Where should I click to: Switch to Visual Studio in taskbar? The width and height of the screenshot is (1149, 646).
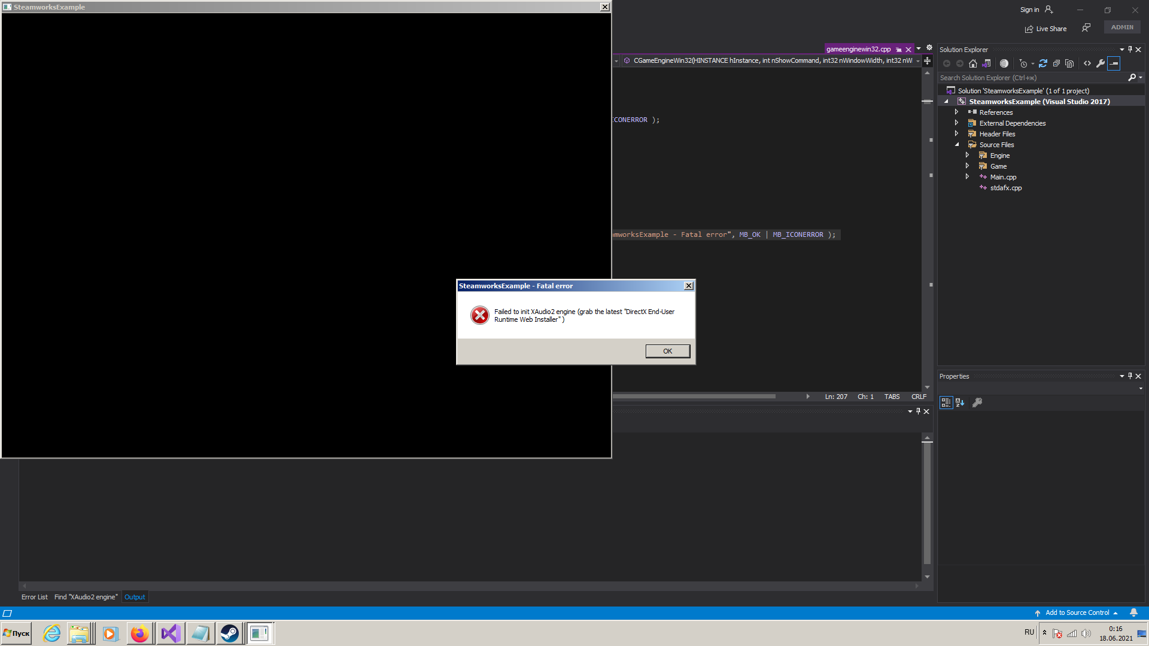[171, 633]
